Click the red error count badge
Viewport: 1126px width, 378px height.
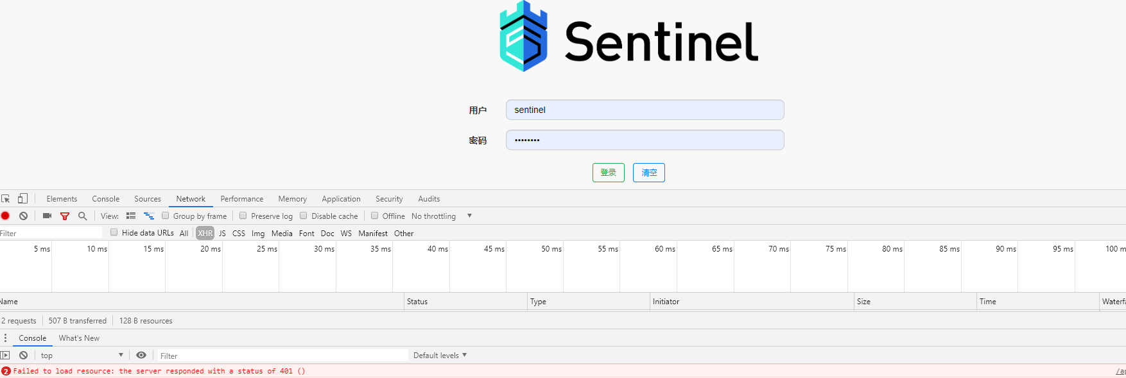pos(6,371)
